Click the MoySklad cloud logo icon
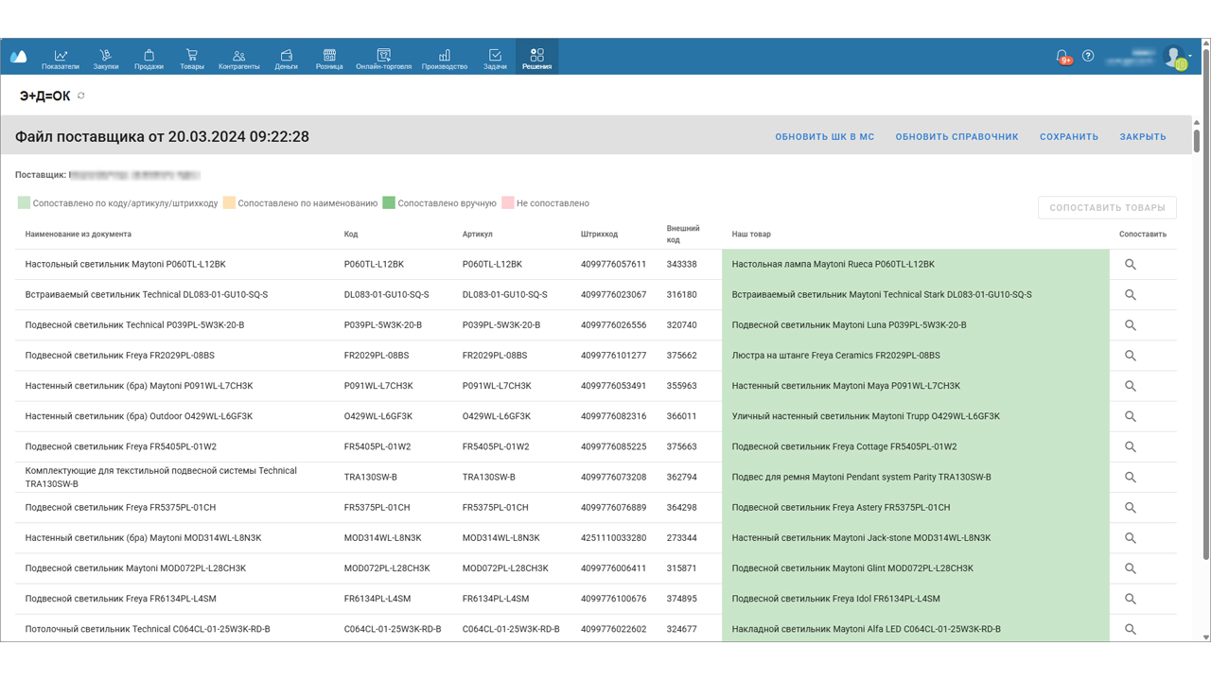The image size is (1211, 681). click(x=19, y=57)
